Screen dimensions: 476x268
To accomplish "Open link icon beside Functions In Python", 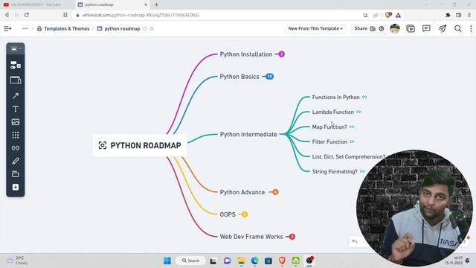I will tap(364, 97).
